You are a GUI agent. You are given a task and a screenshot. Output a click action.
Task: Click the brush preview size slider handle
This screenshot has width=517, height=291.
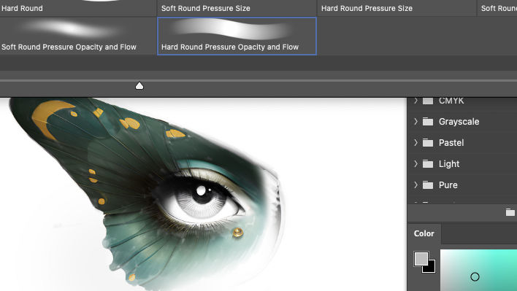(139, 86)
